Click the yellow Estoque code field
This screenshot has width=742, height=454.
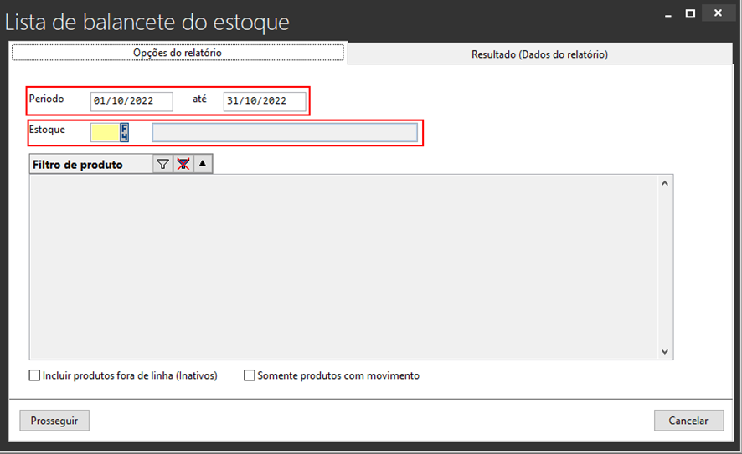104,132
